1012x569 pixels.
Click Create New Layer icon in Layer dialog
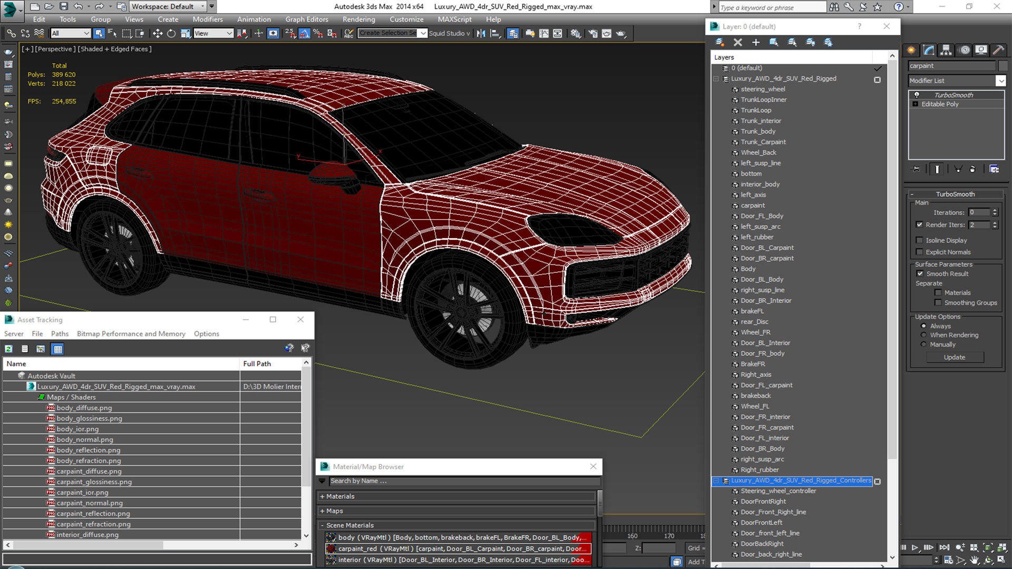coord(719,42)
